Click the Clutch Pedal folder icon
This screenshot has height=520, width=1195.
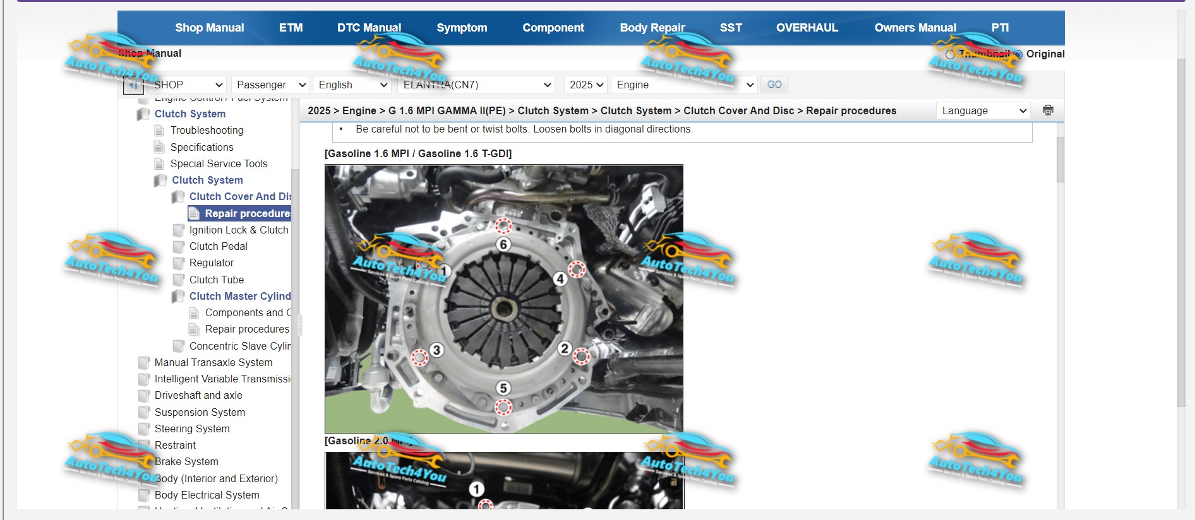coord(179,247)
